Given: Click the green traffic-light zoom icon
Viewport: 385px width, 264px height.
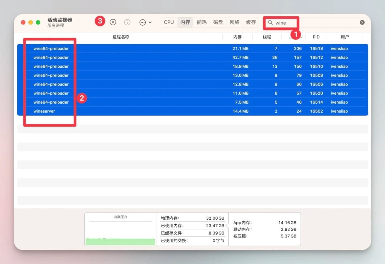Looking at the screenshot, I should point(38,22).
